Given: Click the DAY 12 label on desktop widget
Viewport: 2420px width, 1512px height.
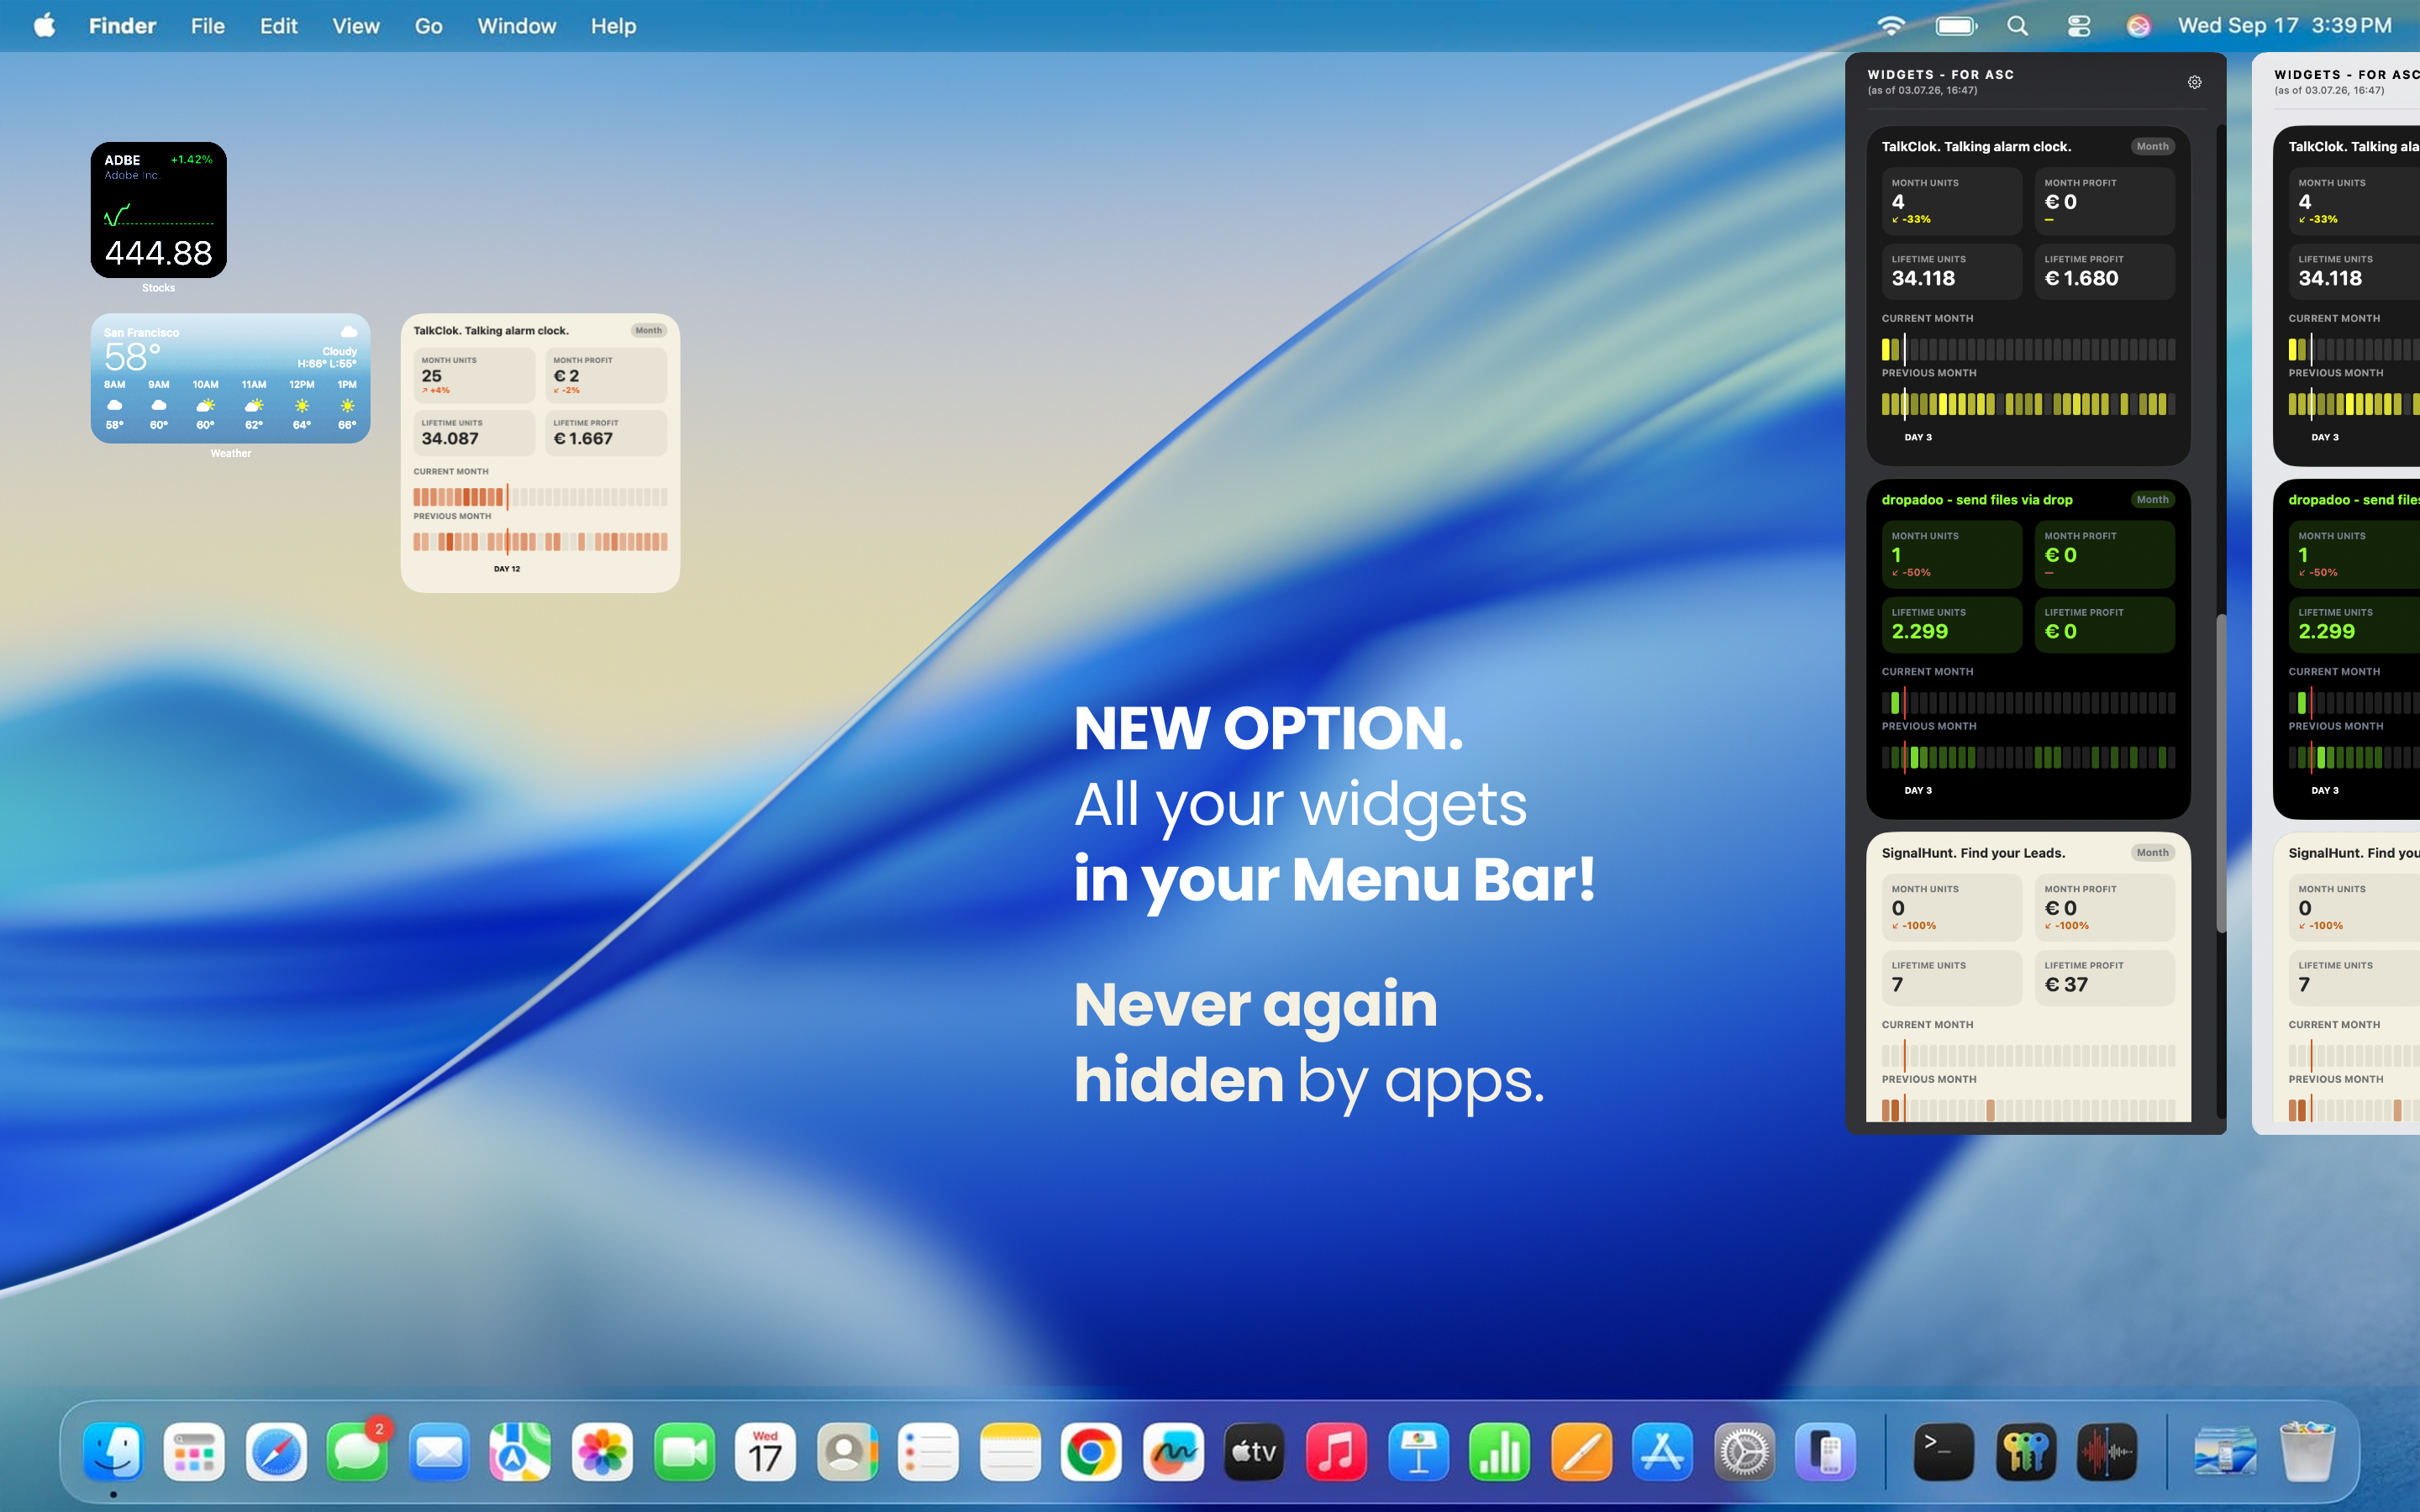Looking at the screenshot, I should click(507, 568).
